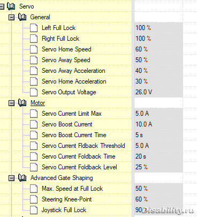Click the Servo Boost Current page icon

click(34, 124)
